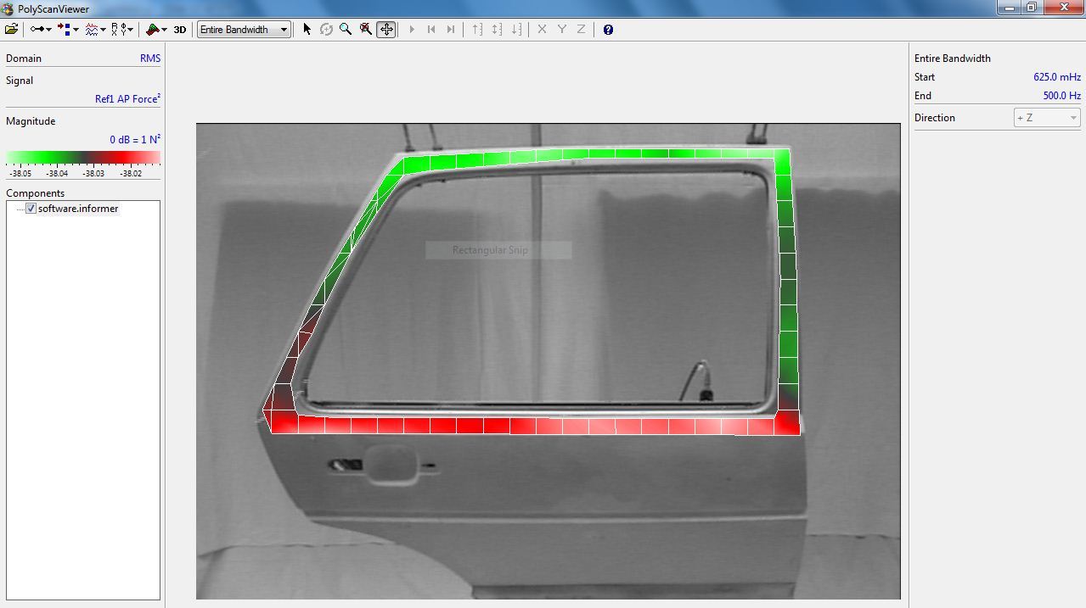Screen dimensions: 1086x608
Task: Expand the scan points icon dropdown arrow
Action: (x=76, y=30)
